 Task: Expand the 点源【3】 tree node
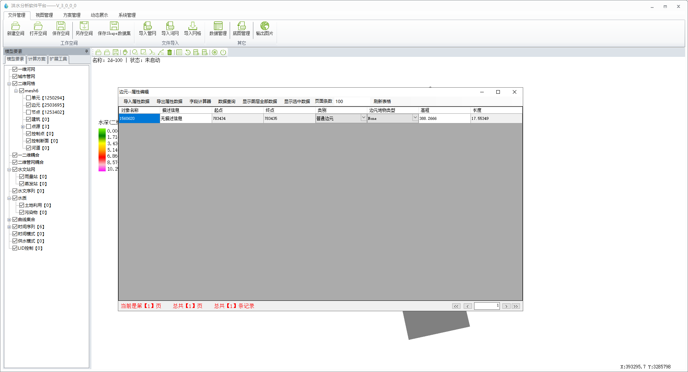pyautogui.click(x=23, y=127)
